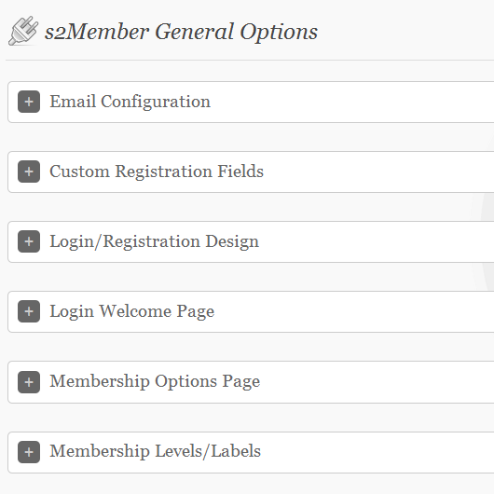
Task: Click the plus icon beside Membership Options Page
Action: pos(29,382)
